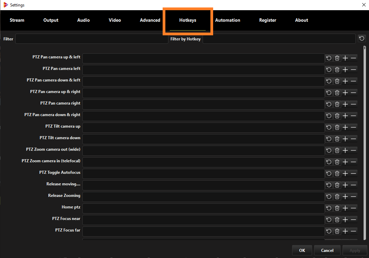Remove binding for PTZ Focus far
Image resolution: width=369 pixels, height=258 pixels.
point(353,231)
